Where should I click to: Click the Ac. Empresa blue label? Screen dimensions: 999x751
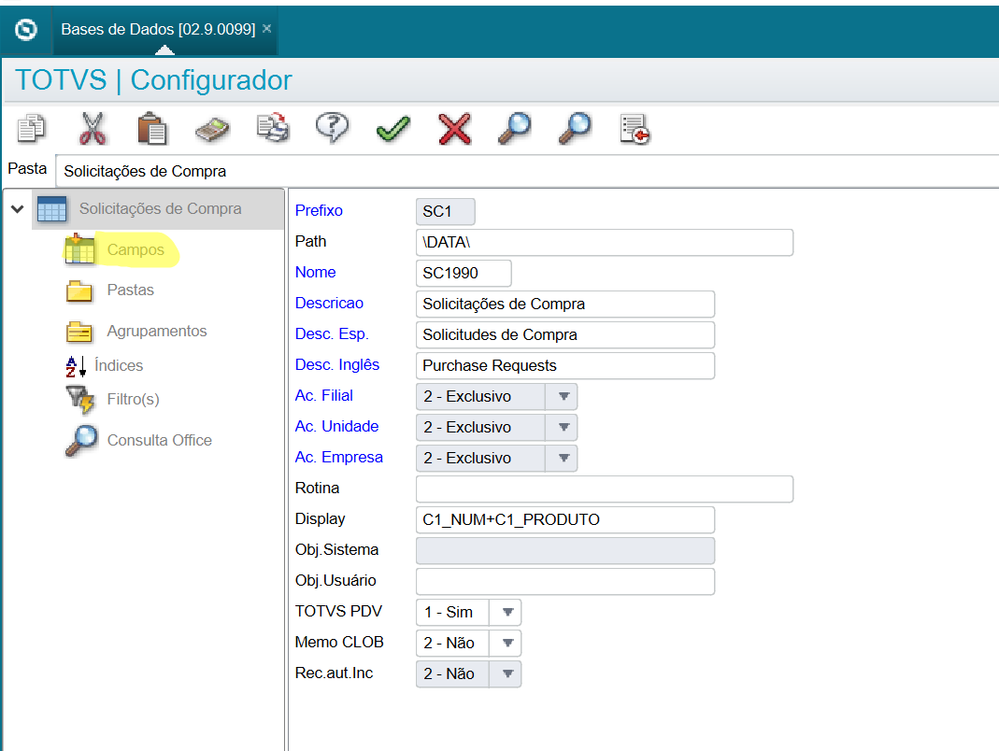pos(339,457)
